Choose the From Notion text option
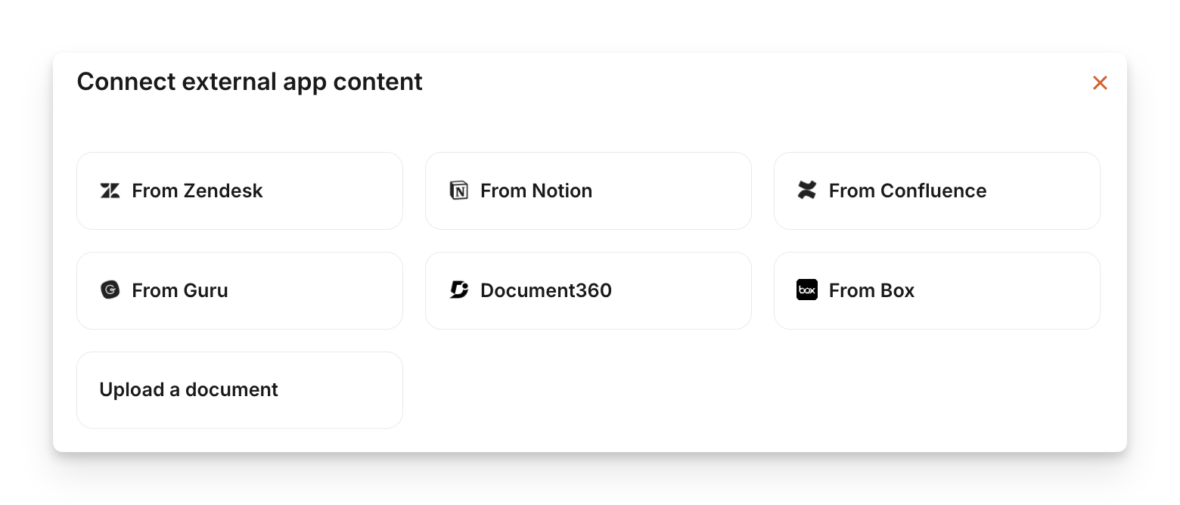This screenshot has height=505, width=1180. pos(536,191)
